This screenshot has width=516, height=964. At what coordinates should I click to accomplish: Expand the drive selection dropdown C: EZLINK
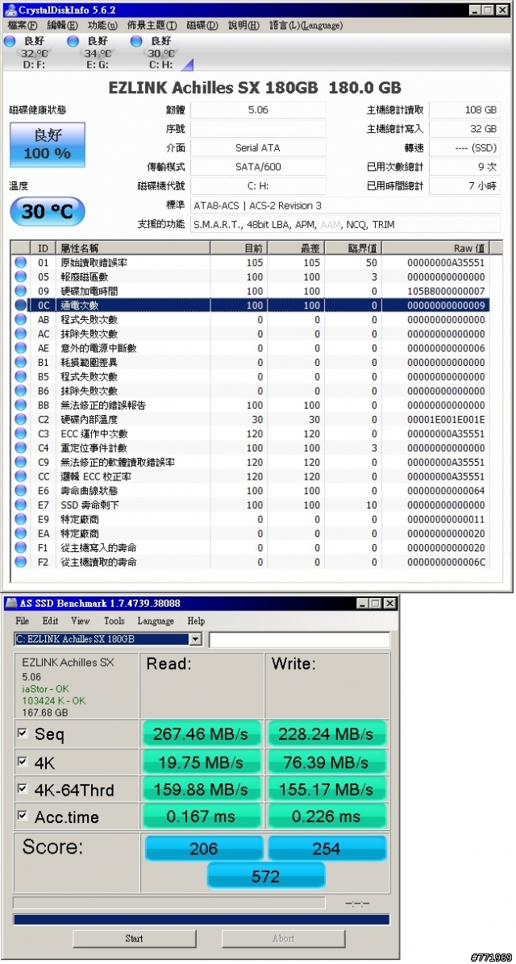[x=196, y=639]
